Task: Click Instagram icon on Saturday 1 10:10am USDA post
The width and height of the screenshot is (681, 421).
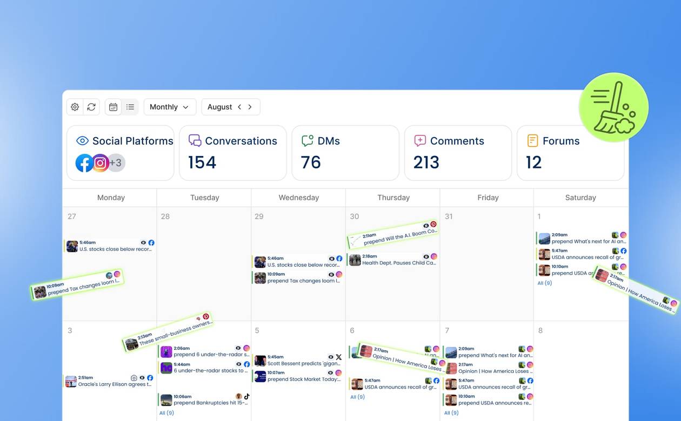Action: coord(623,267)
